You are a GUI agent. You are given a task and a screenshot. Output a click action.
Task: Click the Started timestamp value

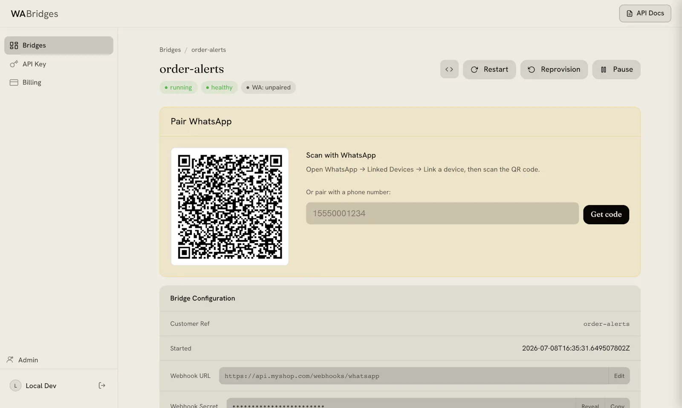coord(576,348)
